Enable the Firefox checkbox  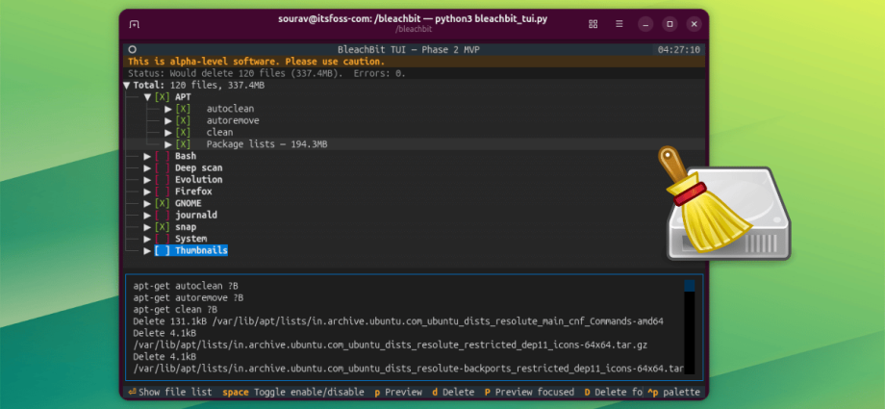pyautogui.click(x=162, y=192)
